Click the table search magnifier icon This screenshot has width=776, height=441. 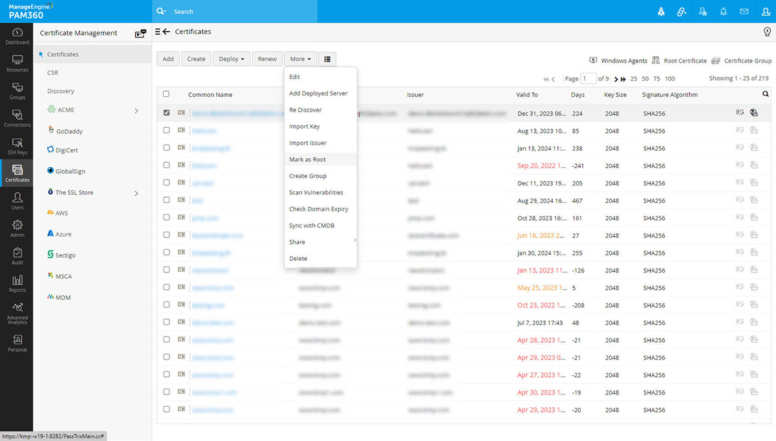pos(766,94)
